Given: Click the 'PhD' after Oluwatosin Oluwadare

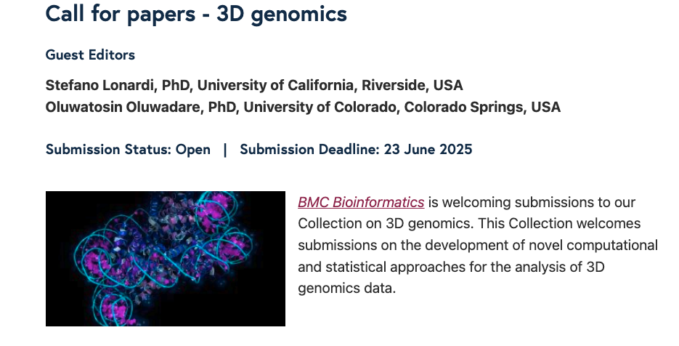Looking at the screenshot, I should coord(222,107).
